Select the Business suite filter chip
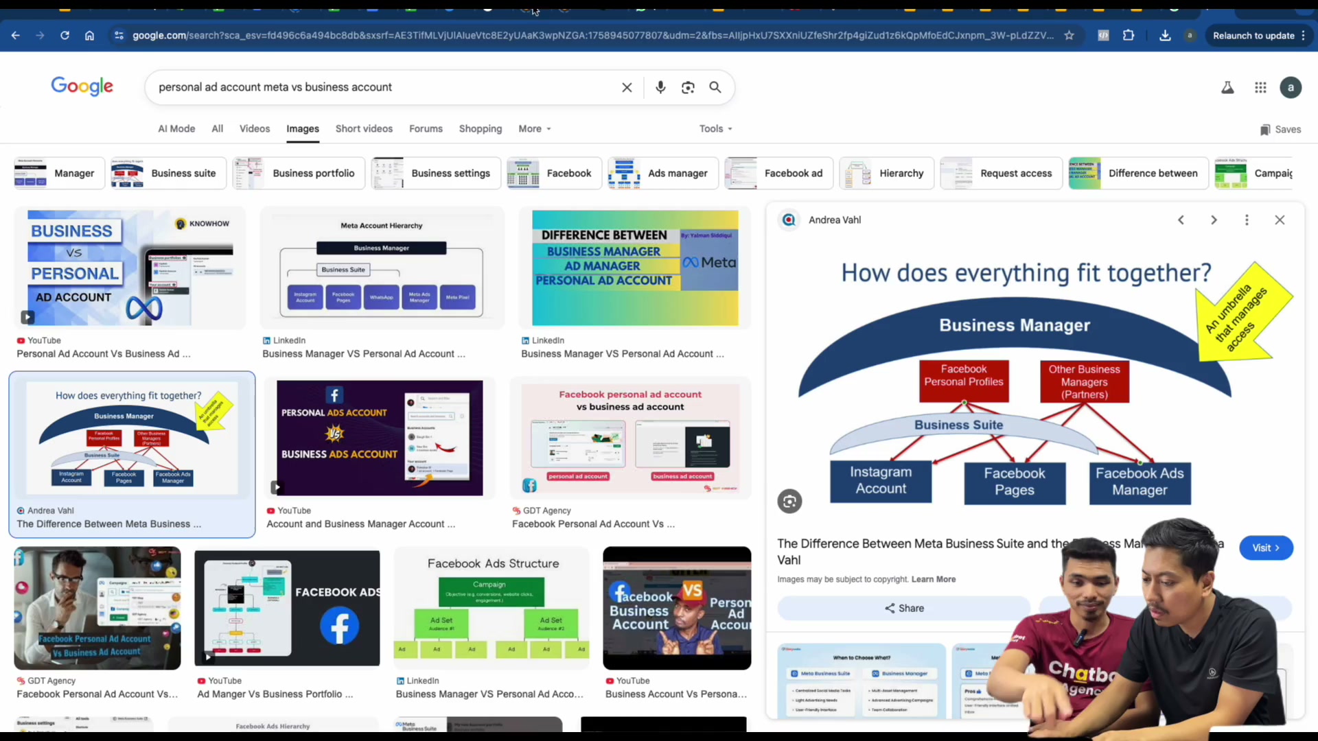This screenshot has width=1318, height=741. 168,174
